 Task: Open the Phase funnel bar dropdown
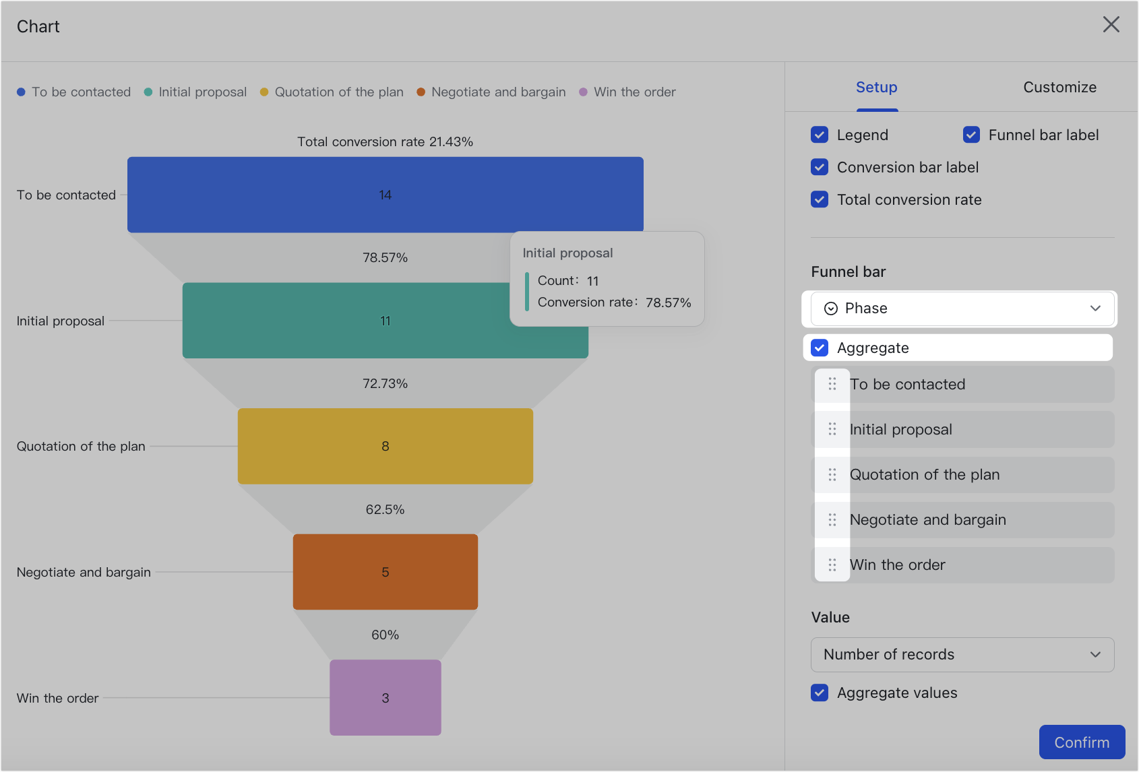click(962, 309)
